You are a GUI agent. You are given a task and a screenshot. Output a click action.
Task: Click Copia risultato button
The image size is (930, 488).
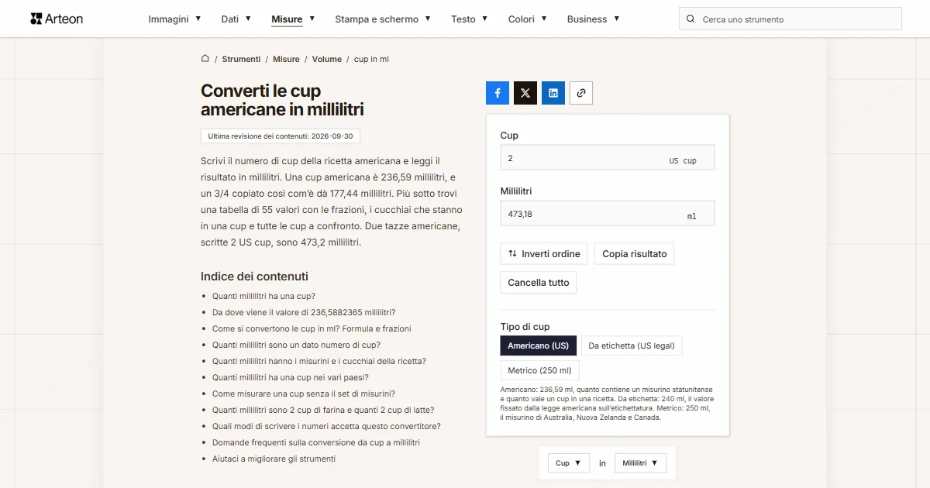click(x=635, y=253)
